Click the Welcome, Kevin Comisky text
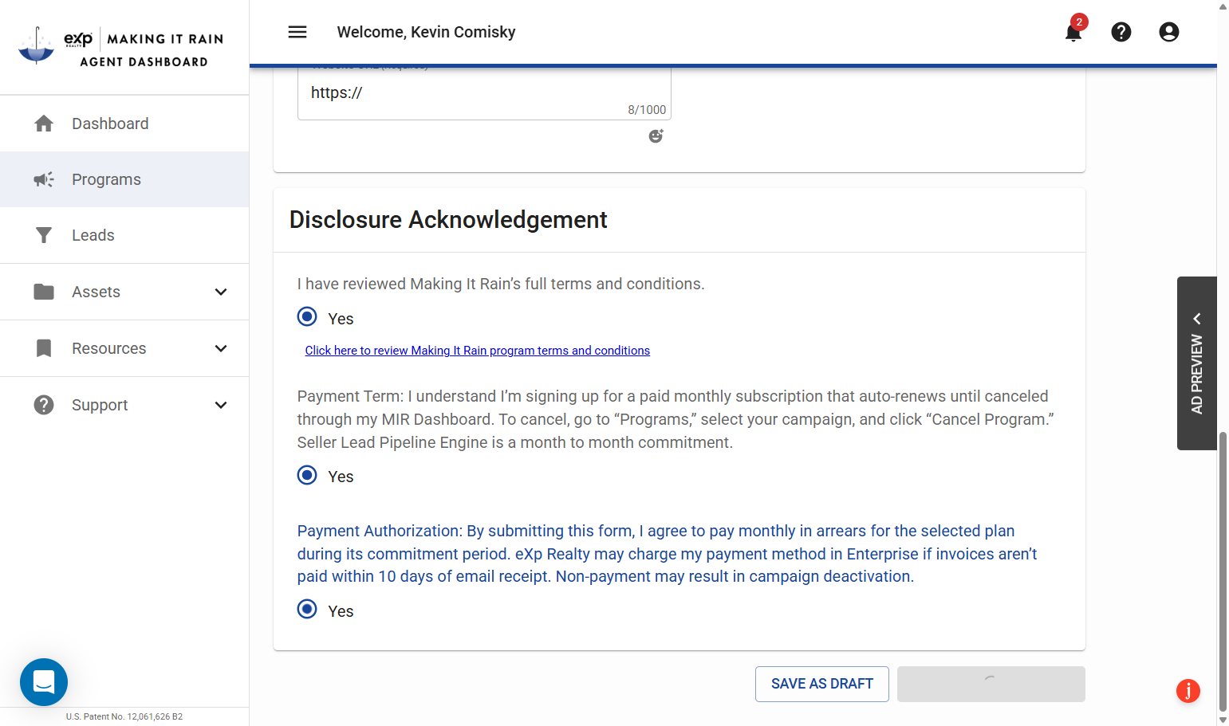Screen dimensions: 1229x726 click(x=427, y=32)
